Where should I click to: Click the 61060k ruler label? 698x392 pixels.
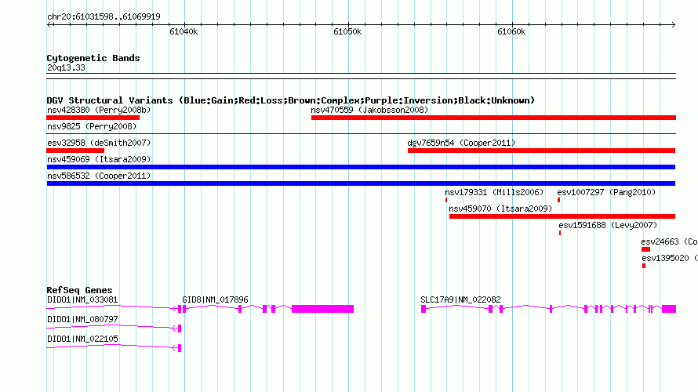tap(511, 31)
